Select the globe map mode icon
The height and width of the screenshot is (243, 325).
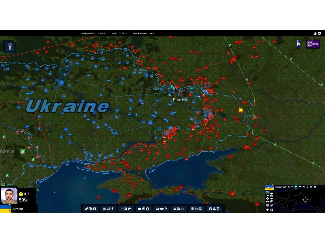[267, 193]
